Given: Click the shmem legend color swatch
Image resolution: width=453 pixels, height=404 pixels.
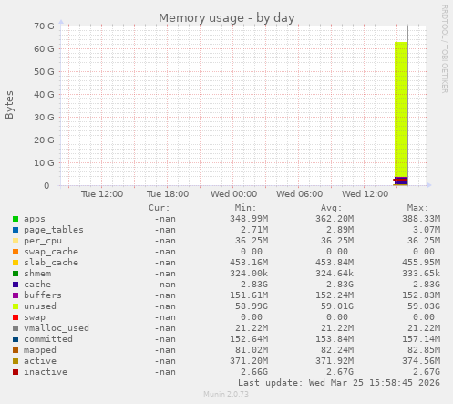Looking at the screenshot, I should [x=15, y=274].
